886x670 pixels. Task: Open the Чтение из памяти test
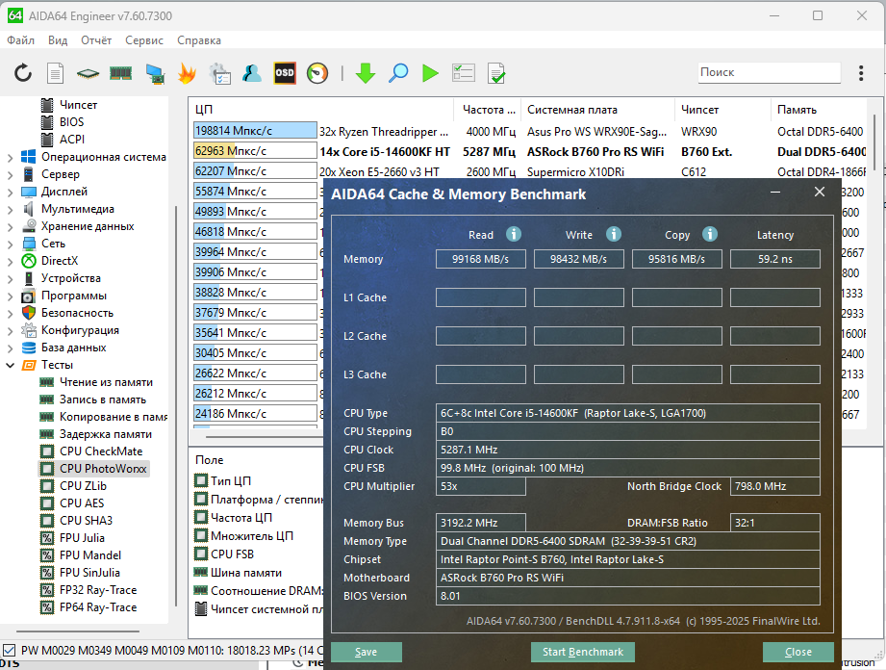106,382
